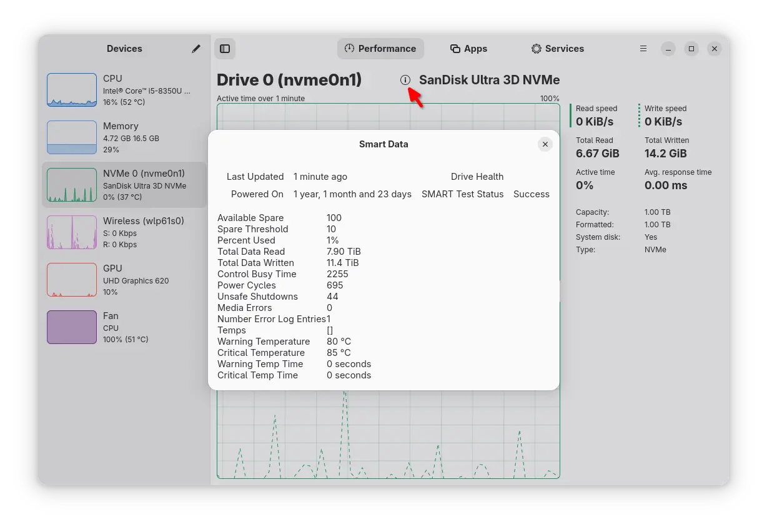Click Total Data Written value '11.4 TiB'

pos(343,263)
